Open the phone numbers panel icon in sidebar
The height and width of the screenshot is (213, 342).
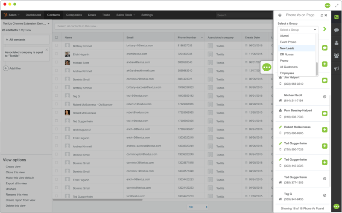coord(336,17)
